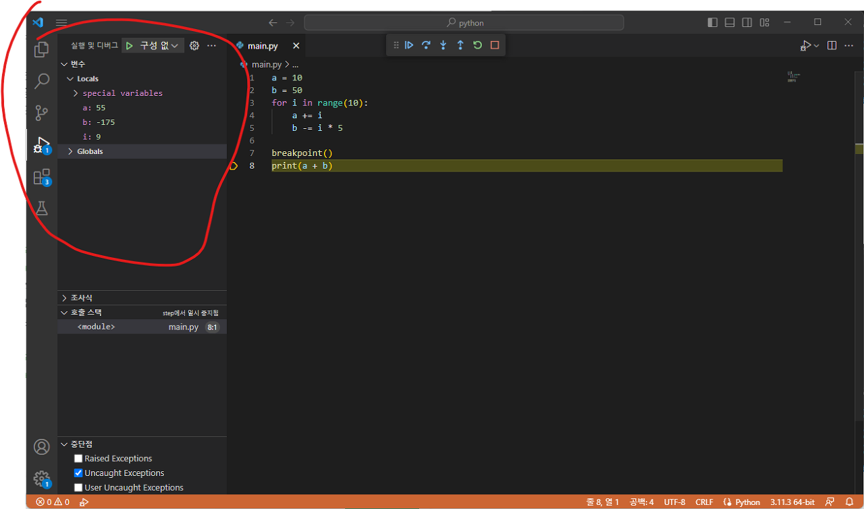Click the hamburger application menu icon
864x509 pixels.
(x=61, y=22)
